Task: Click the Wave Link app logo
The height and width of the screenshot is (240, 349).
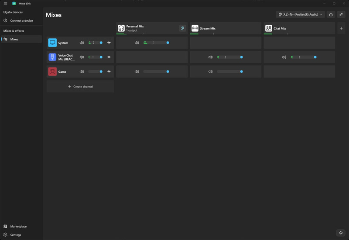Action: [x=14, y=3]
